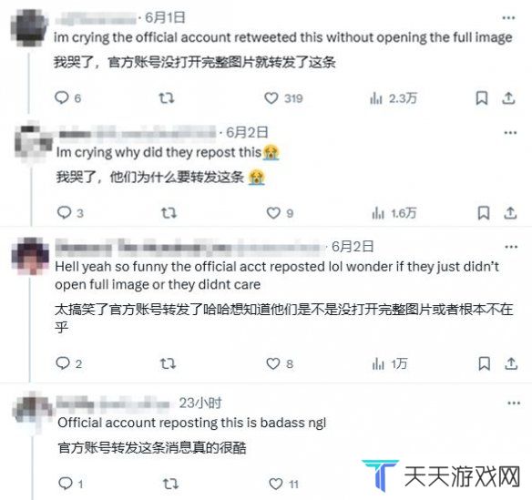
Task: Share the 'Hell yeah so funny' tweet
Action: (x=511, y=363)
